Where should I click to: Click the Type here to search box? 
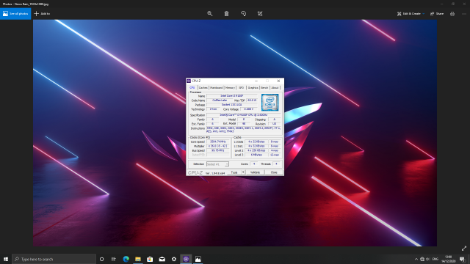coord(54,259)
